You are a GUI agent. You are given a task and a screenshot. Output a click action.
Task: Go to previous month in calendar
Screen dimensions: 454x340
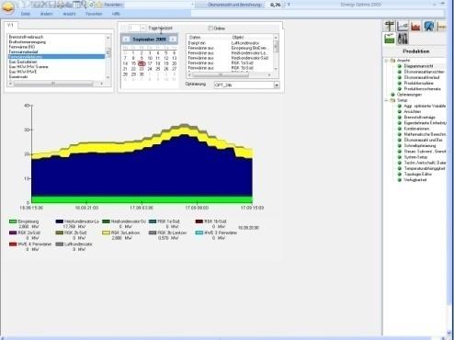click(126, 40)
